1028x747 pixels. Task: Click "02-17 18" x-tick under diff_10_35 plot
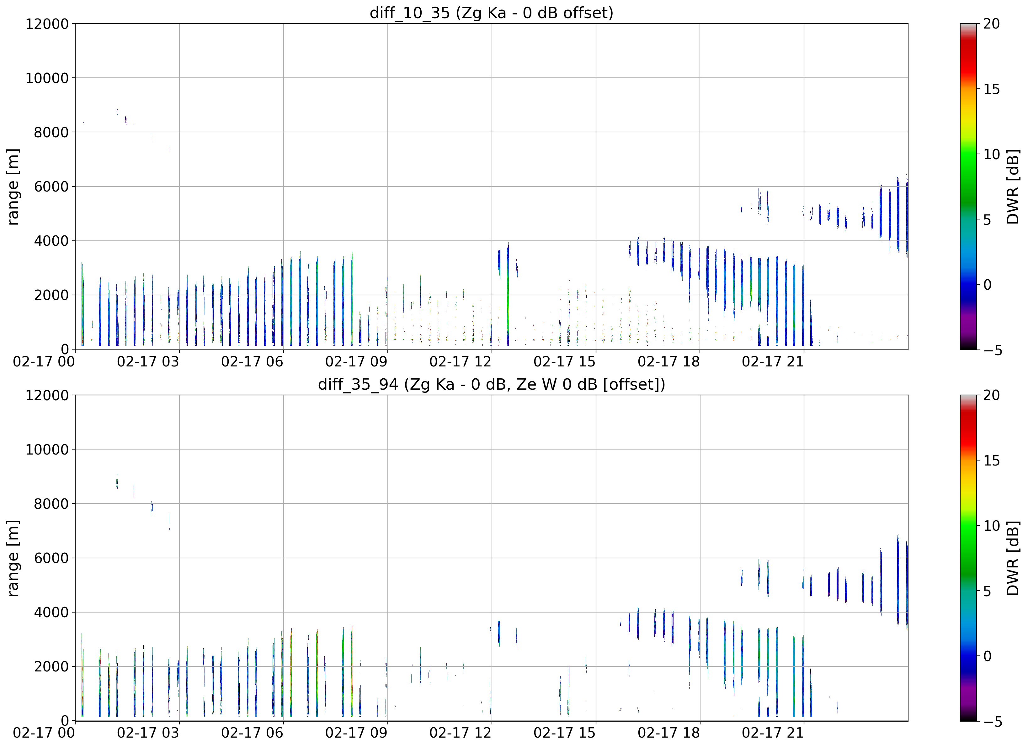coord(668,361)
